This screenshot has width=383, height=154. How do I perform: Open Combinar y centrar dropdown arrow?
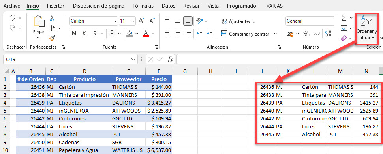pos(275,34)
